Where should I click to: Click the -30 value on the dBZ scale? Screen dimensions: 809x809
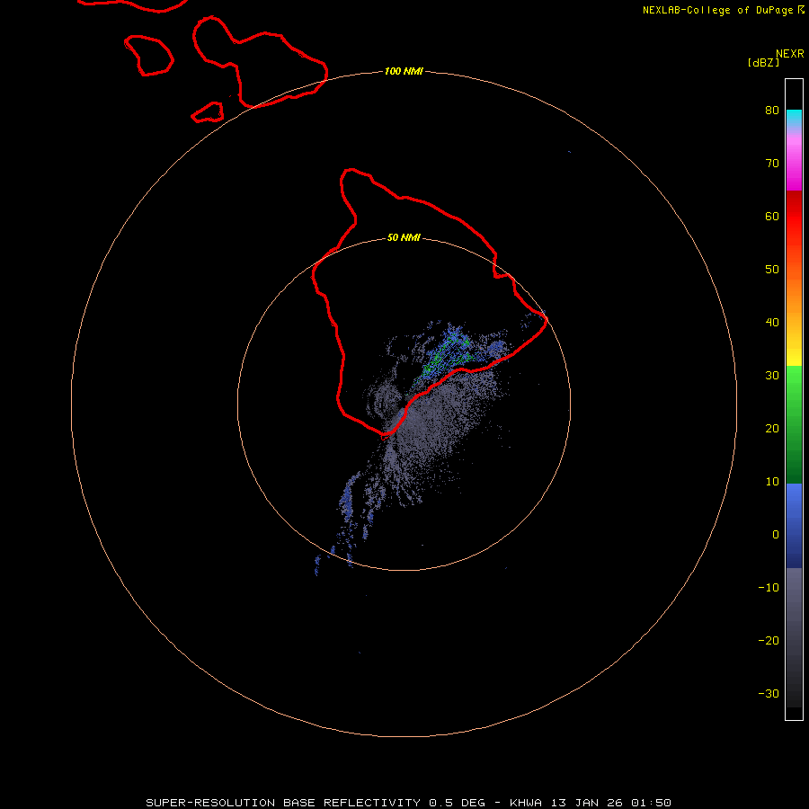(x=769, y=694)
